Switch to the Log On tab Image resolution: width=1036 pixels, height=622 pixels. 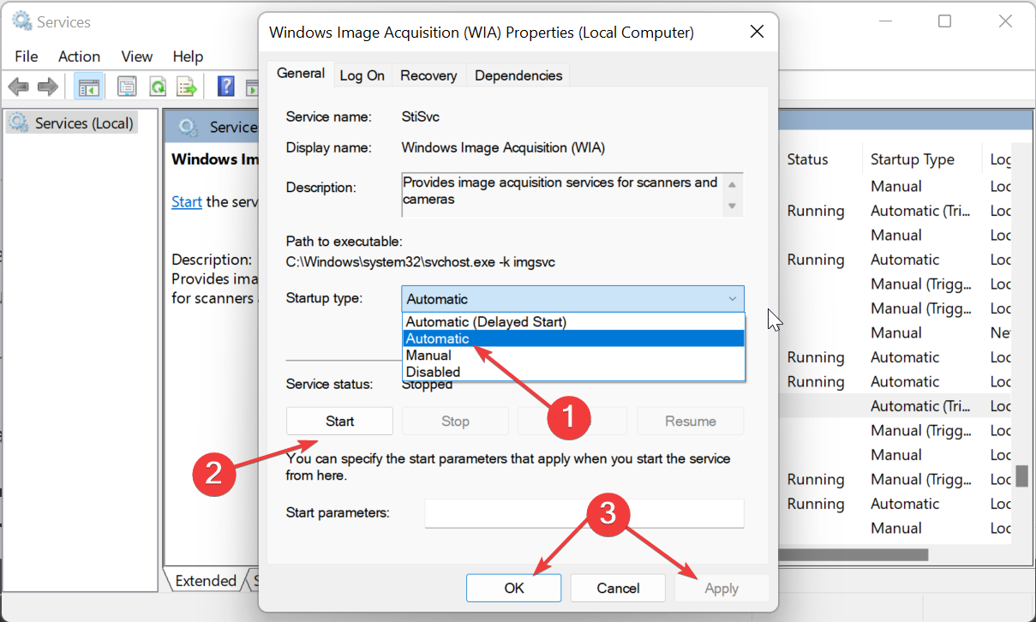(362, 75)
